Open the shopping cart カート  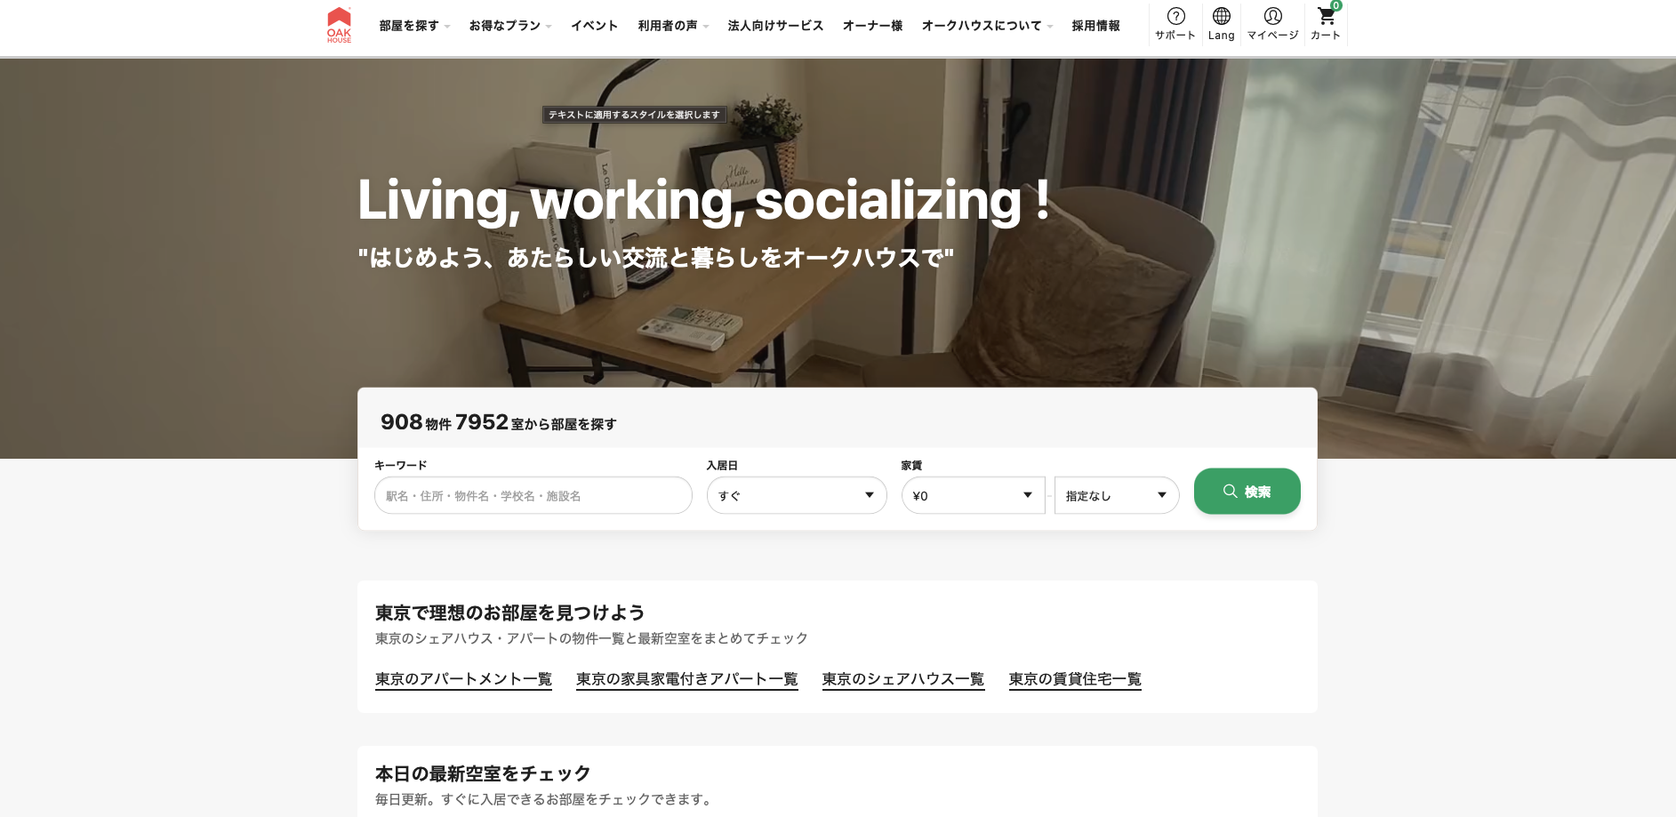point(1326,24)
